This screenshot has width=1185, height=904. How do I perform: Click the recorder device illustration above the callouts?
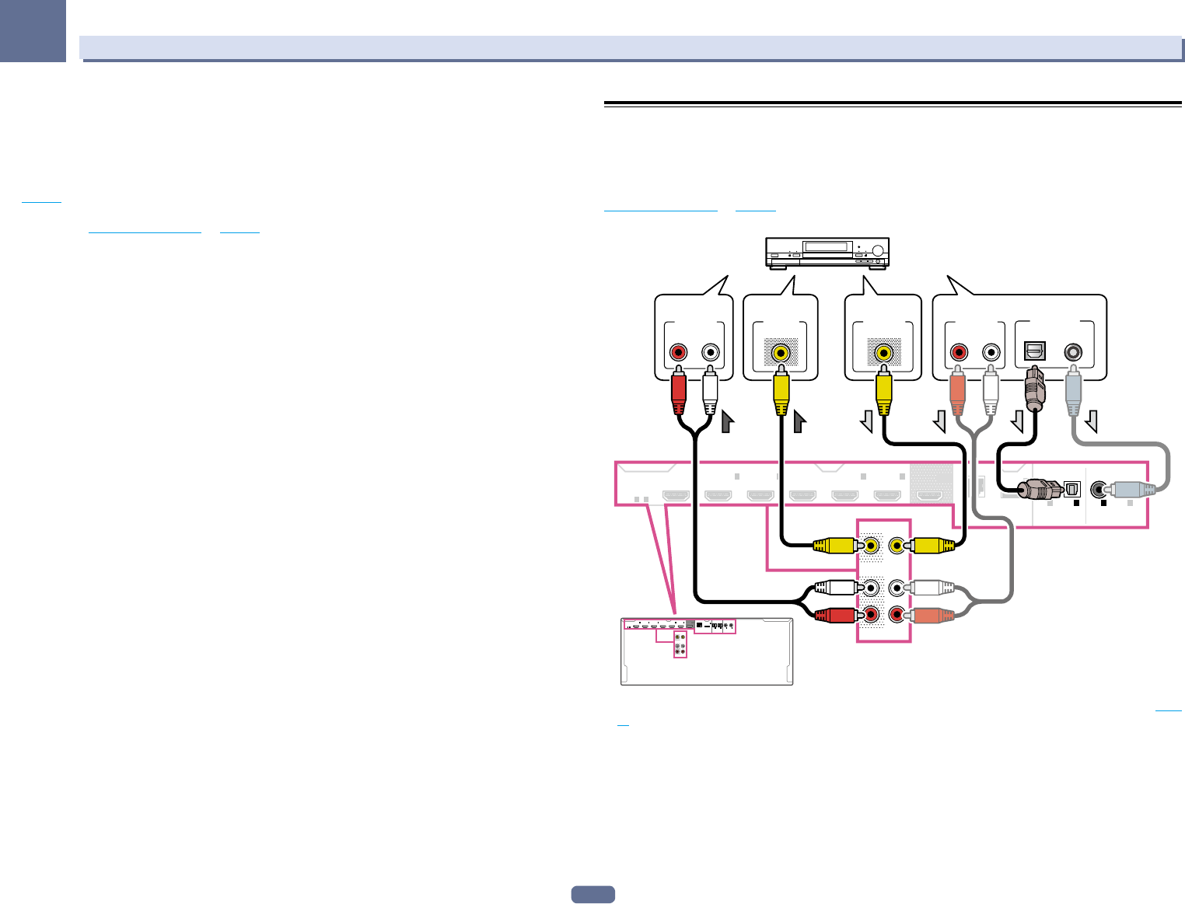click(827, 253)
